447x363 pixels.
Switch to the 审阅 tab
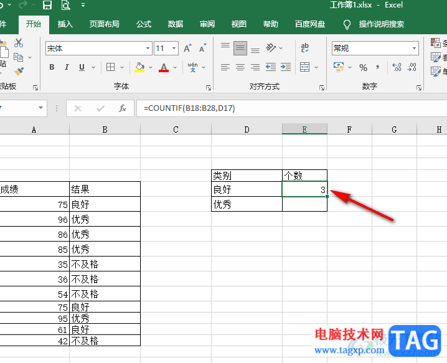[207, 24]
